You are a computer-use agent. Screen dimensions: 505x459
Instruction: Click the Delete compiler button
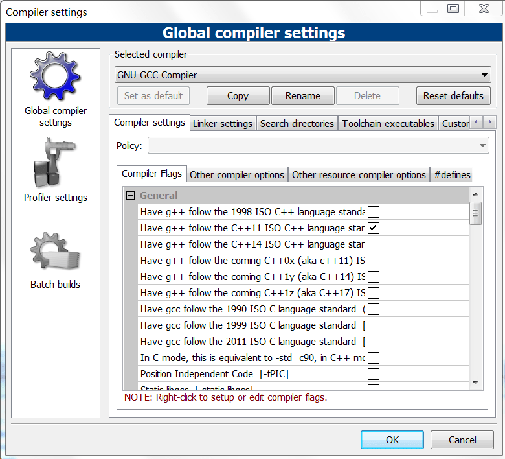pos(368,96)
